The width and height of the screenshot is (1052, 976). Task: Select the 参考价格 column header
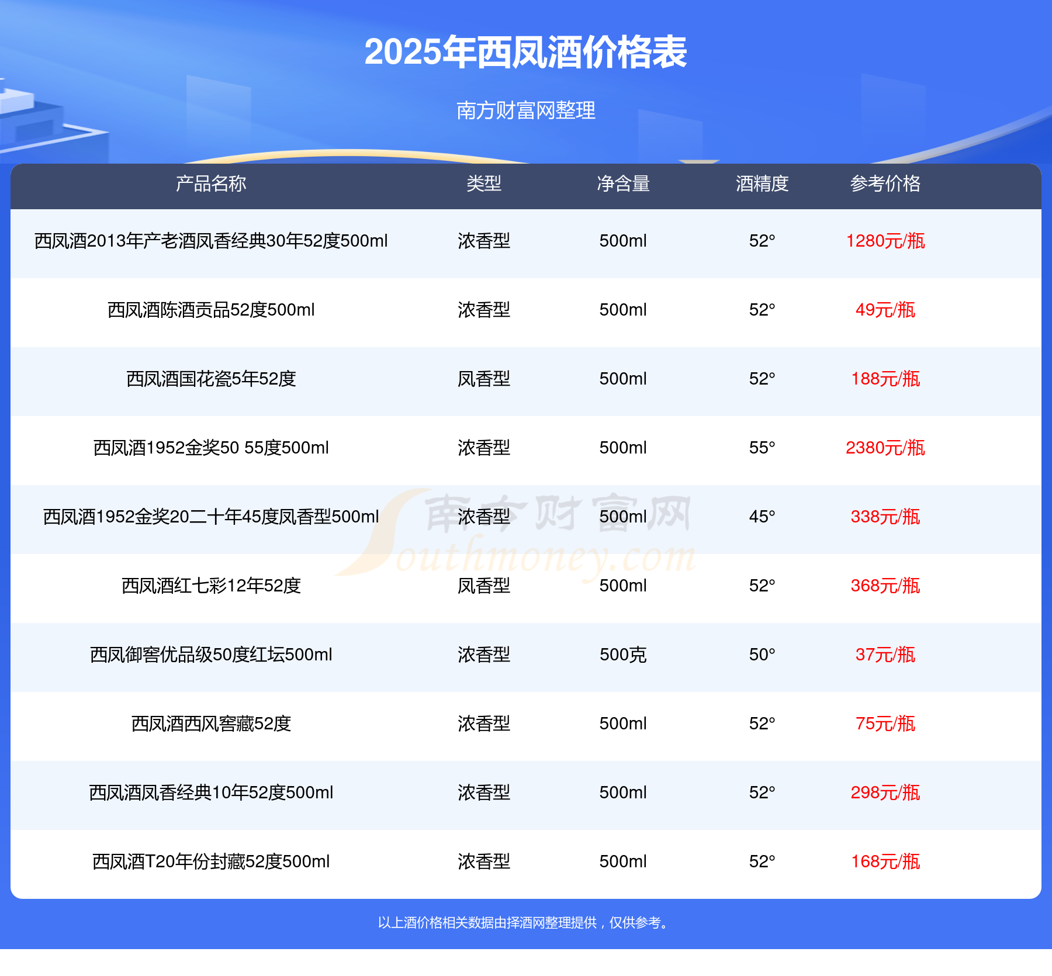pos(885,184)
